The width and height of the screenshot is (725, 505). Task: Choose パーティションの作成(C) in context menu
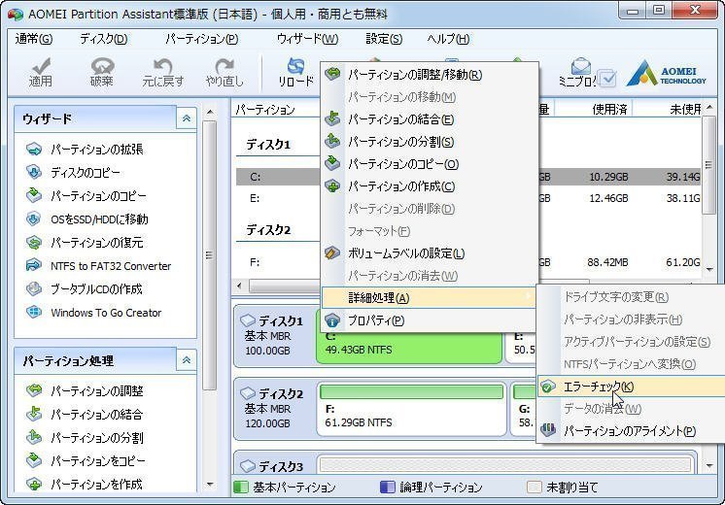[x=430, y=186]
